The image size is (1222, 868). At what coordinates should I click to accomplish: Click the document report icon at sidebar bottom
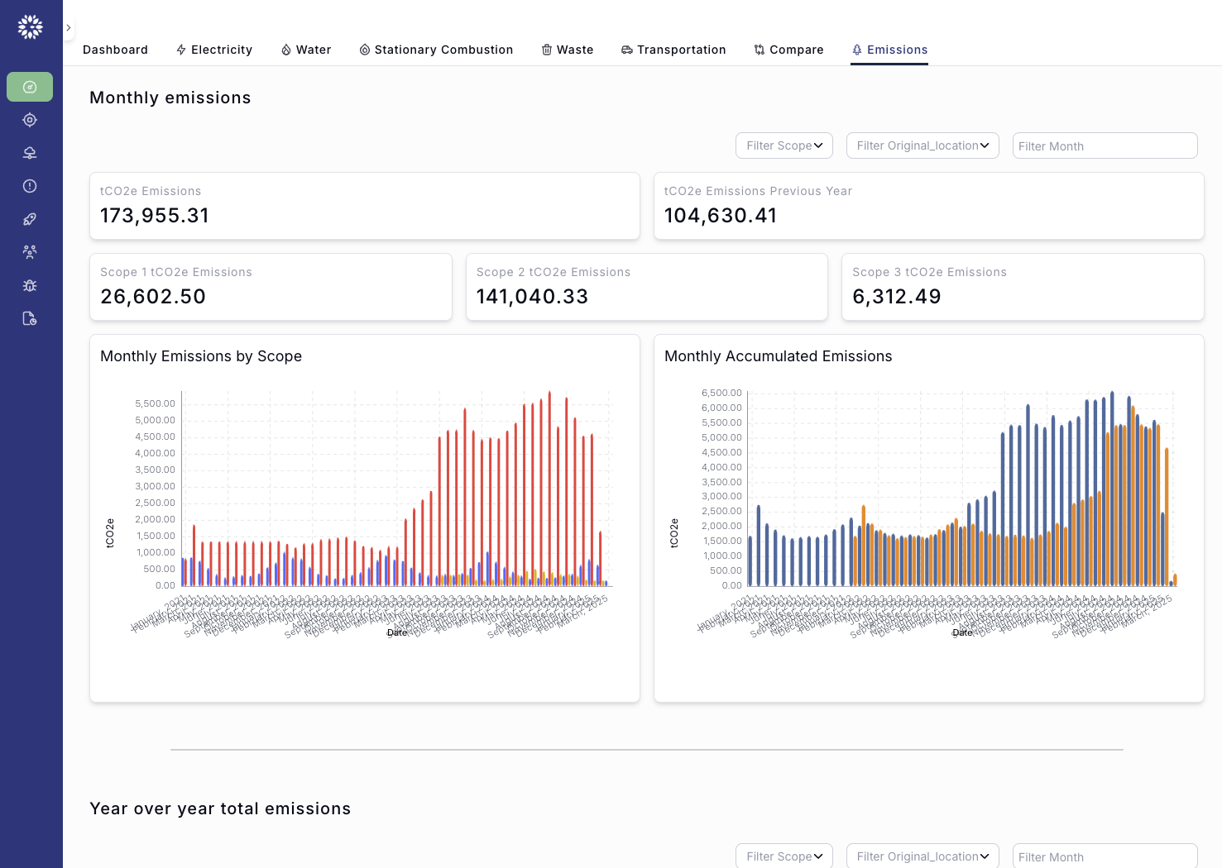click(30, 317)
